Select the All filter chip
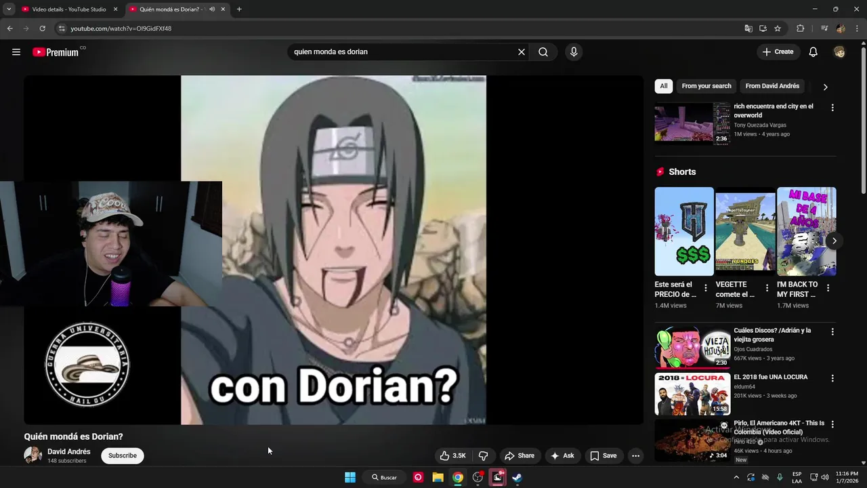 [664, 86]
